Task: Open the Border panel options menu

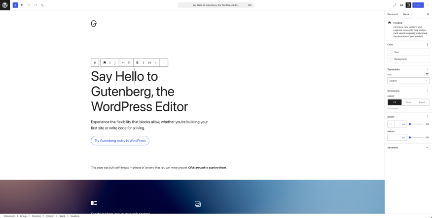Action: coord(428,117)
